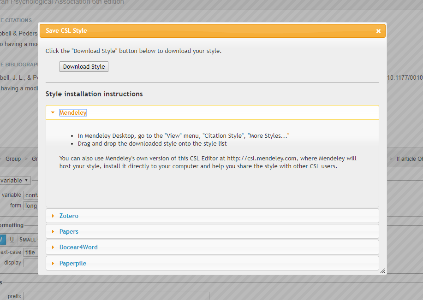Collapse the Mendeley instructions section
Screen dimensions: 423x300
click(x=212, y=112)
